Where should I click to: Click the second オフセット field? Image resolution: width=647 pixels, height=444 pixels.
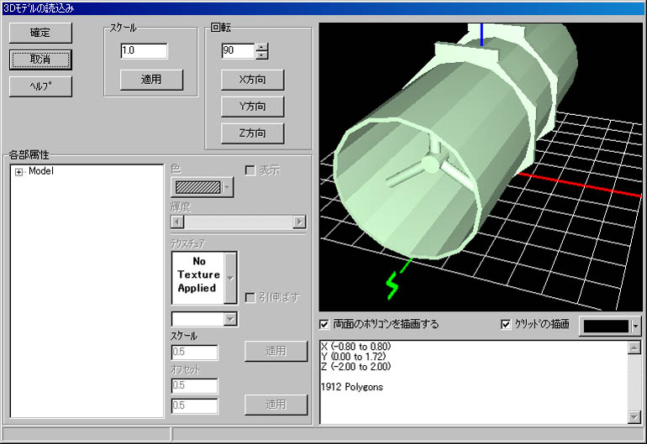(194, 405)
